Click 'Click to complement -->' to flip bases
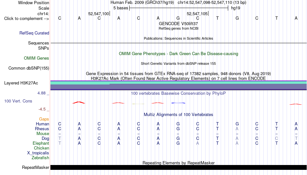307x175 pixels. pos(26,19)
